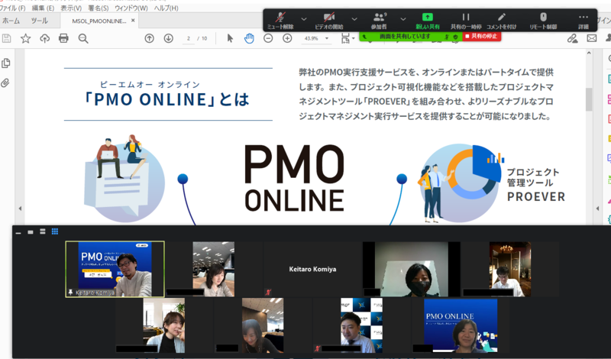The width and height of the screenshot is (611, 359).
Task: Expand audio options chevron beside mute button
Action: (x=304, y=18)
